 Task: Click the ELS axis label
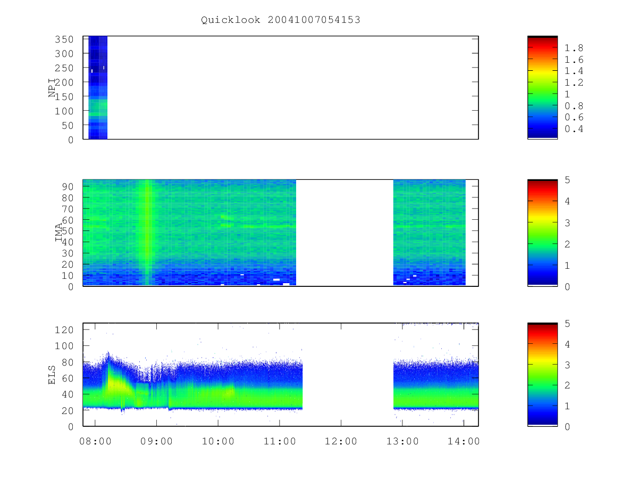tap(52, 375)
